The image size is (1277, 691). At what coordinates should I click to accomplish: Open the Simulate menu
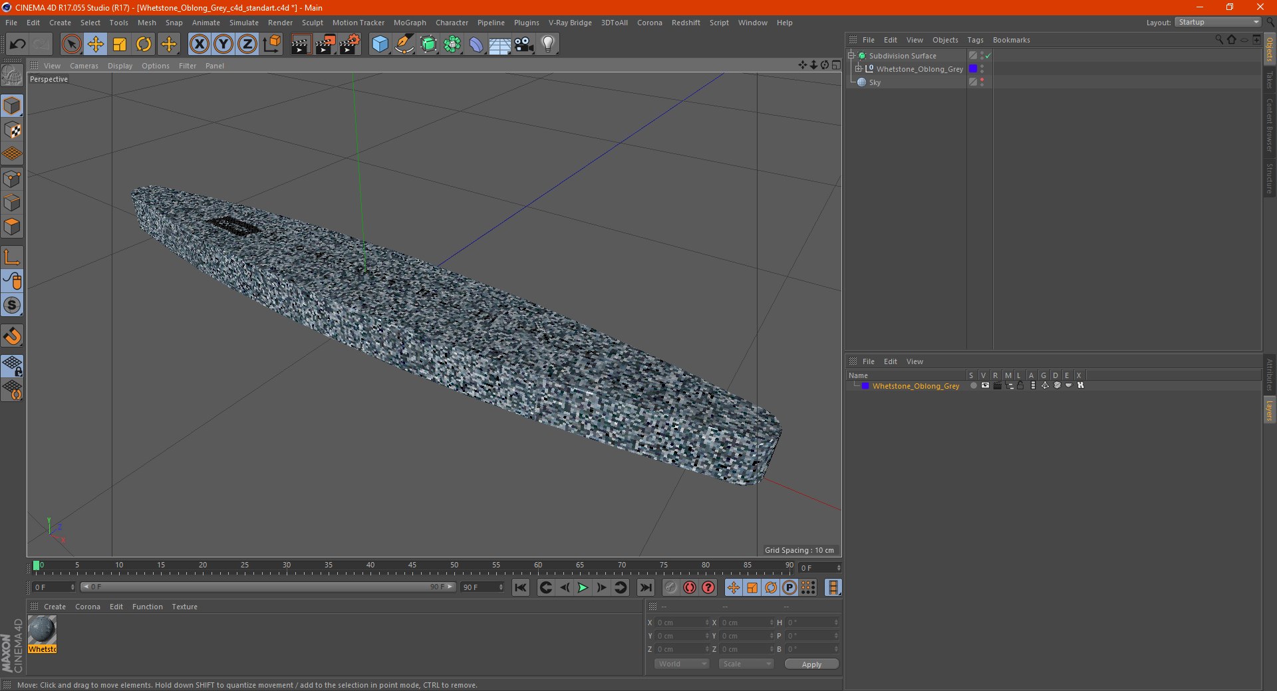pos(244,23)
